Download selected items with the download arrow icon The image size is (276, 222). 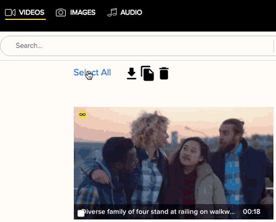[131, 73]
